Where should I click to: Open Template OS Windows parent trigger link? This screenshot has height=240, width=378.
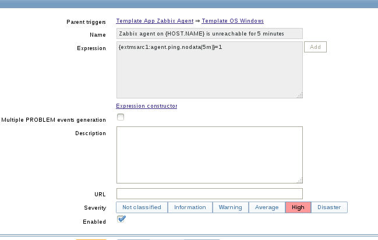pyautogui.click(x=232, y=21)
